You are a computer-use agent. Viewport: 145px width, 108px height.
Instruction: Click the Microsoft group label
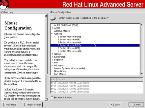click(59, 65)
